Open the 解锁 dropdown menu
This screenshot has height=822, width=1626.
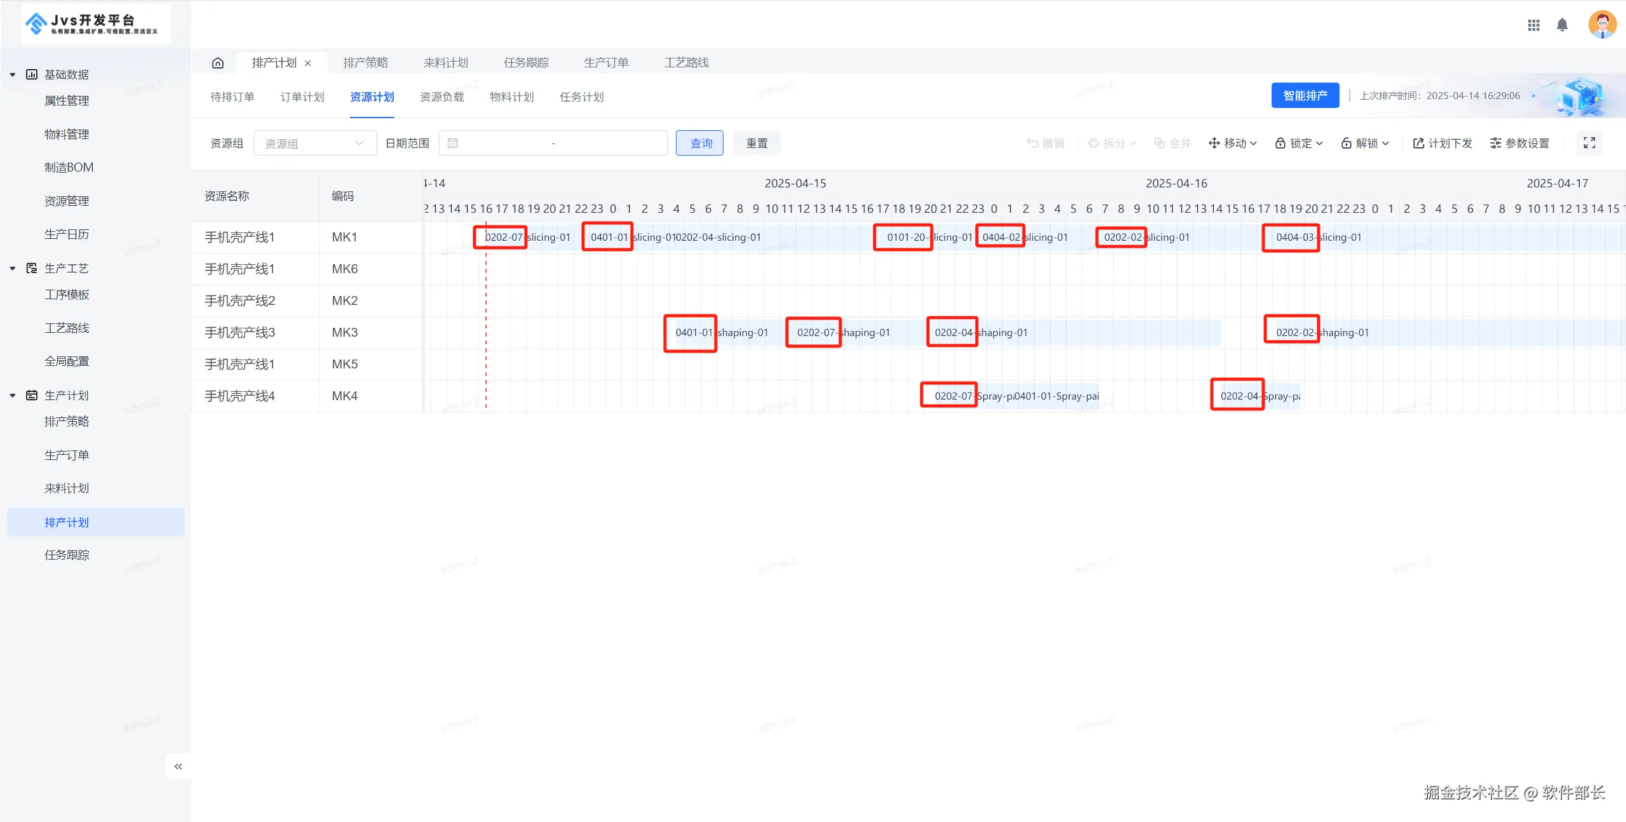(x=1365, y=143)
